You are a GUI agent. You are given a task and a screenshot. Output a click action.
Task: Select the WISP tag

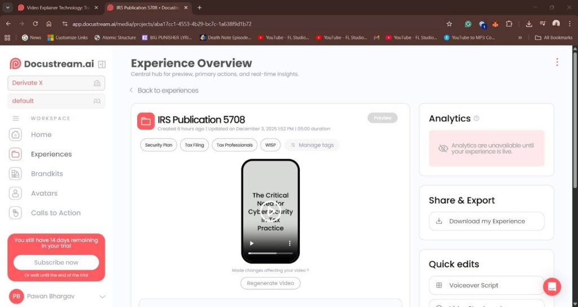click(x=270, y=145)
